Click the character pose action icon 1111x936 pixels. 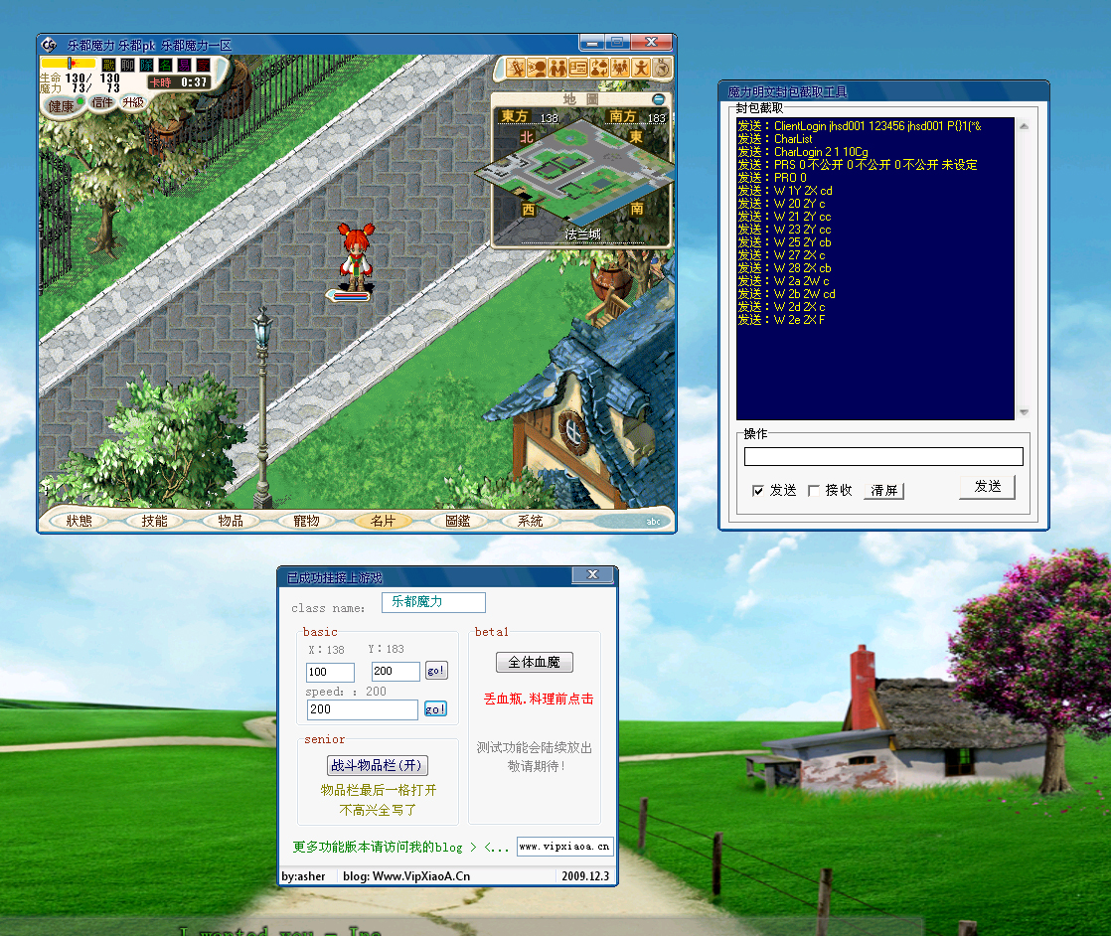coord(642,68)
